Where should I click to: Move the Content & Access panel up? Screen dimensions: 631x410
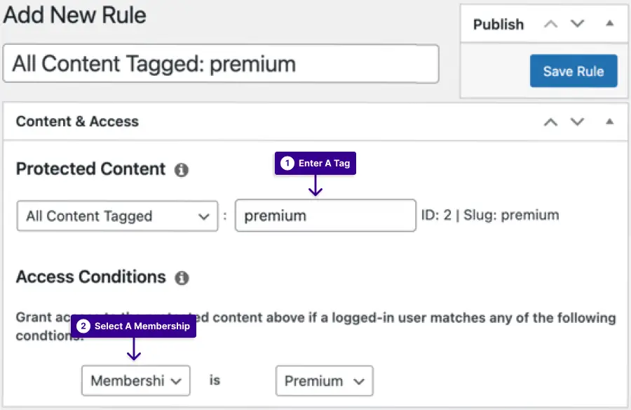pyautogui.click(x=550, y=121)
